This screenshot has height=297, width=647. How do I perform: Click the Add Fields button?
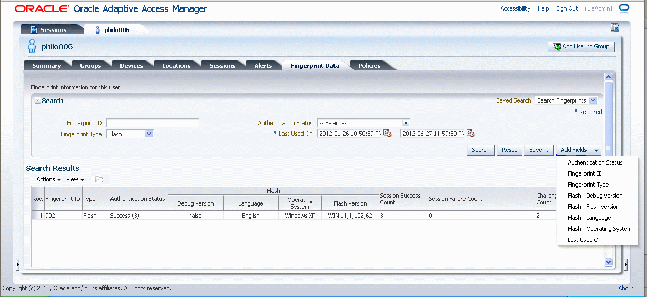tap(574, 150)
